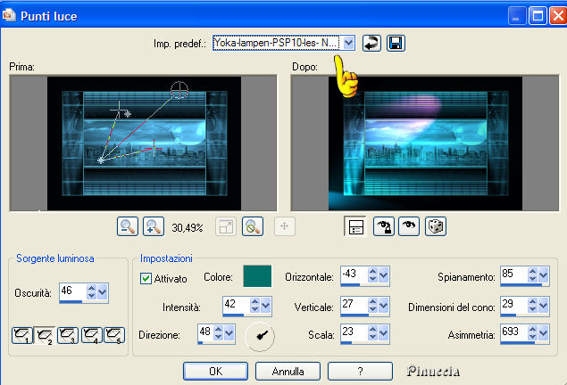567x385 pixels.
Task: Open the Spianamento slider dropdown arrow
Action: pyautogui.click(x=544, y=275)
